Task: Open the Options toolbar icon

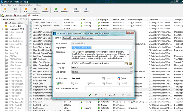Action: click(76, 10)
